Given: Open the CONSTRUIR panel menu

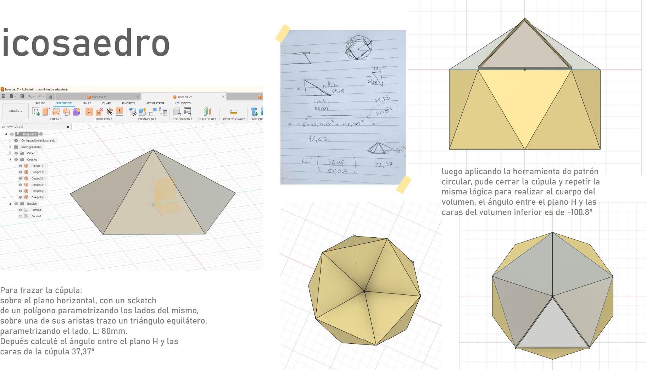Looking at the screenshot, I should tap(207, 119).
